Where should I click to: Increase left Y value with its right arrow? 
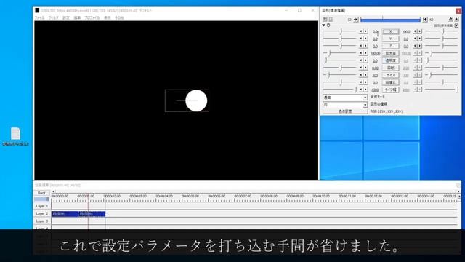coord(365,39)
